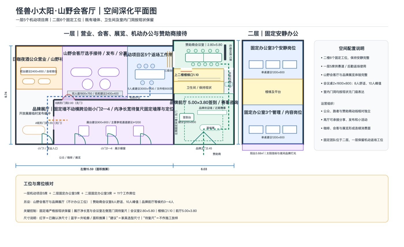The image size is (404, 247).
Task: Select note 5人桌建议3000×1200 / 文件柜600深
Action: click(150, 89)
